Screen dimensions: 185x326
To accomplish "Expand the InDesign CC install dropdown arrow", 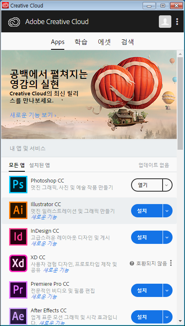I will coord(168,237).
